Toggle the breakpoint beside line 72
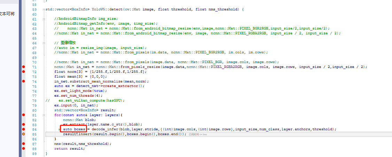The height and width of the screenshot is (157, 392). click(x=24, y=72)
